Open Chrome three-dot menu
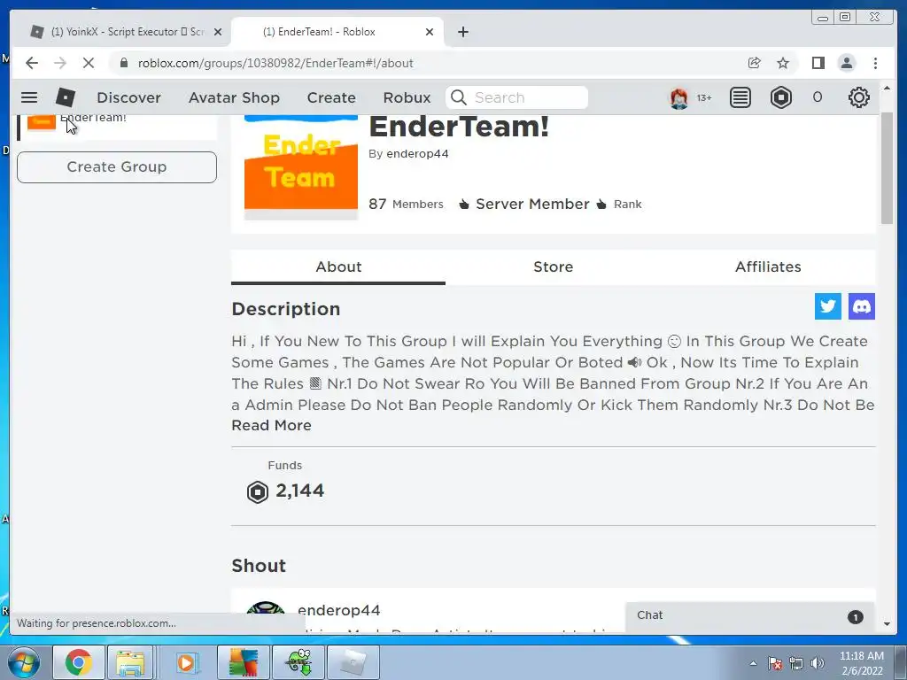This screenshot has height=680, width=907. [x=875, y=63]
